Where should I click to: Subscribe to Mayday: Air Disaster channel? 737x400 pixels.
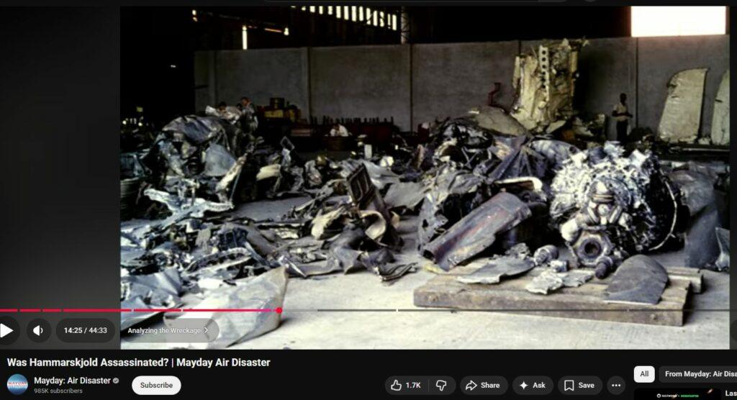(x=156, y=386)
